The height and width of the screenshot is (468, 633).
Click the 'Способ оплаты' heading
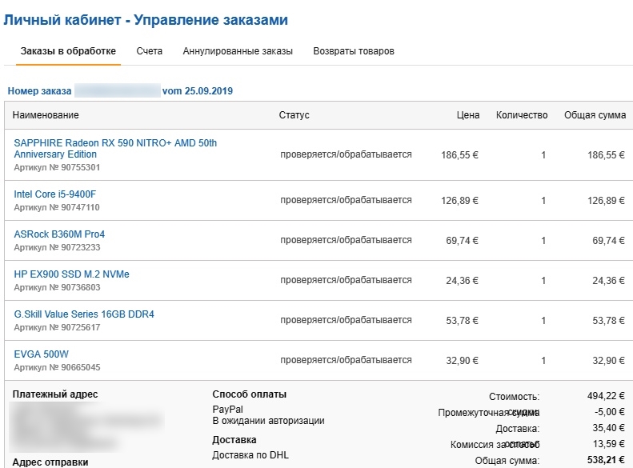(250, 394)
